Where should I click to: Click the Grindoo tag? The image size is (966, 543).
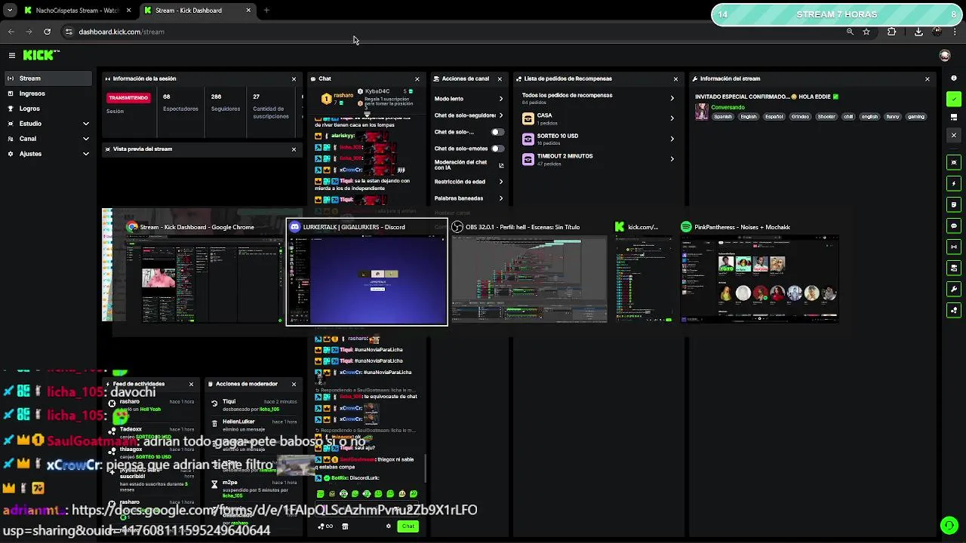(x=800, y=117)
